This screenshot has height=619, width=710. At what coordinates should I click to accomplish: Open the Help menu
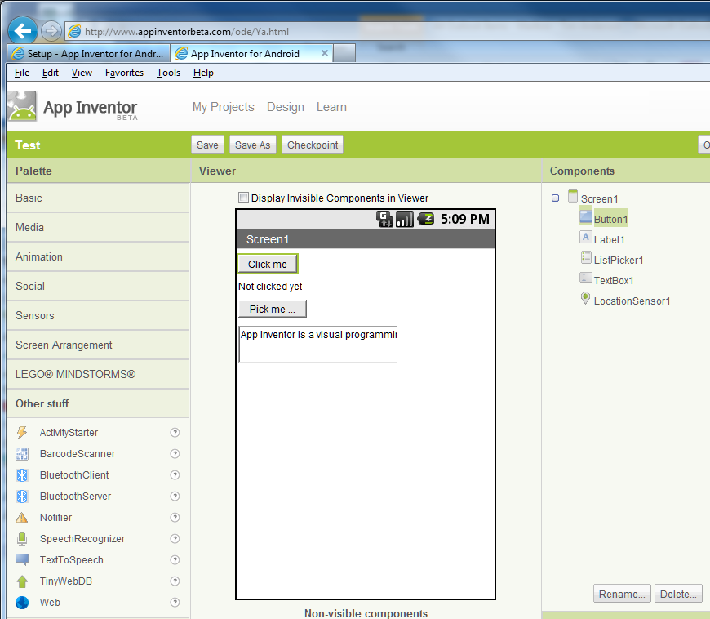pyautogui.click(x=203, y=73)
